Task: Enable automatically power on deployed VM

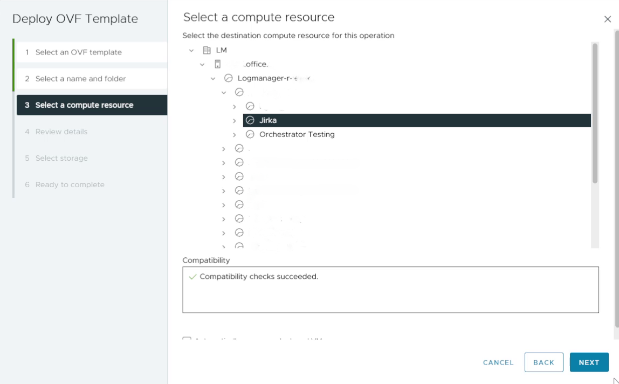Action: click(186, 340)
